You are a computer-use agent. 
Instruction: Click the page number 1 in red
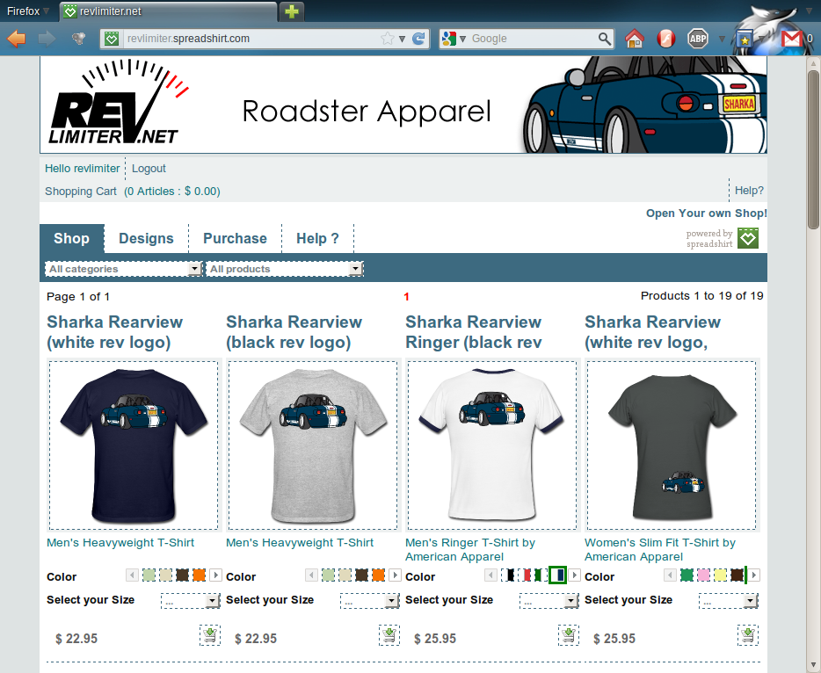pos(406,297)
